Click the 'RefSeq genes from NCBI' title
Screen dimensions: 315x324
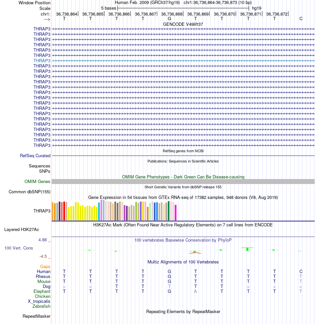[183, 151]
